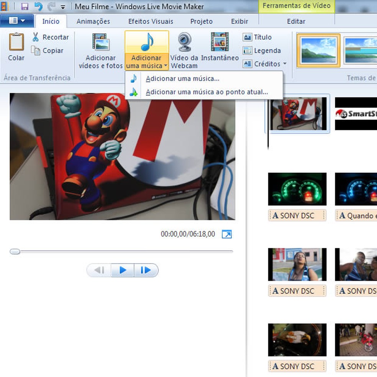The height and width of the screenshot is (377, 377).
Task: Insert a Legenda caption
Action: pos(248,51)
